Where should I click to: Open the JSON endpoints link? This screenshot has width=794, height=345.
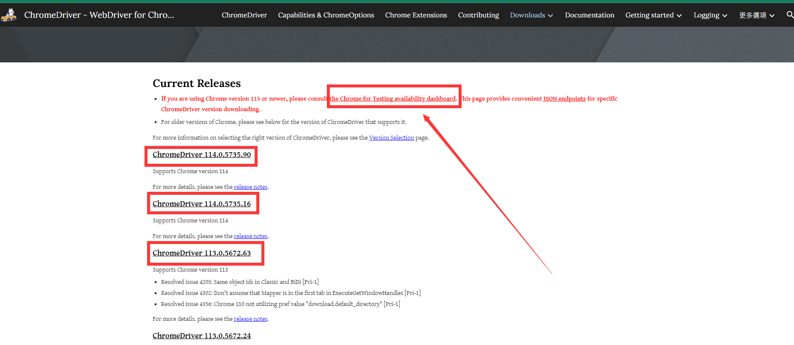coord(564,98)
